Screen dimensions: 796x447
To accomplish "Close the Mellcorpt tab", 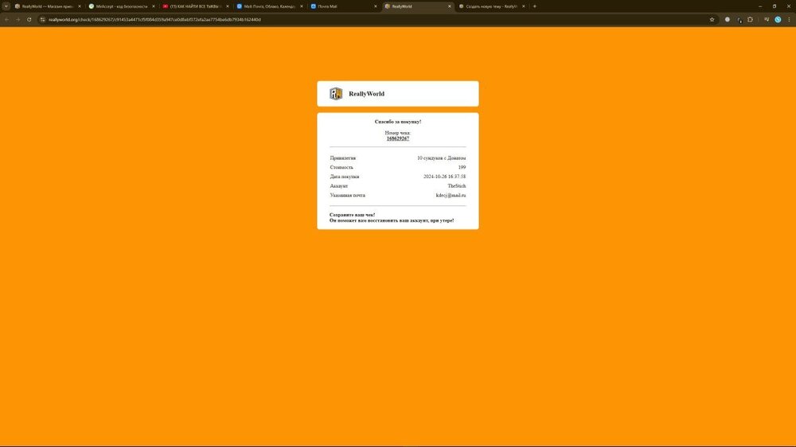I will click(154, 6).
